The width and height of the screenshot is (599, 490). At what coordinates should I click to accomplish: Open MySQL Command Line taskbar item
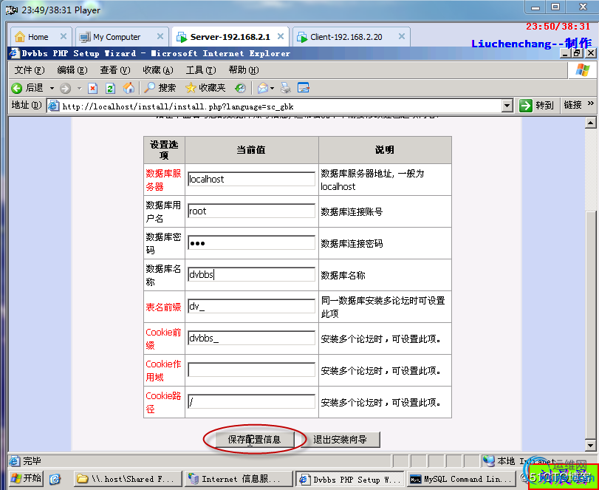pyautogui.click(x=462, y=478)
